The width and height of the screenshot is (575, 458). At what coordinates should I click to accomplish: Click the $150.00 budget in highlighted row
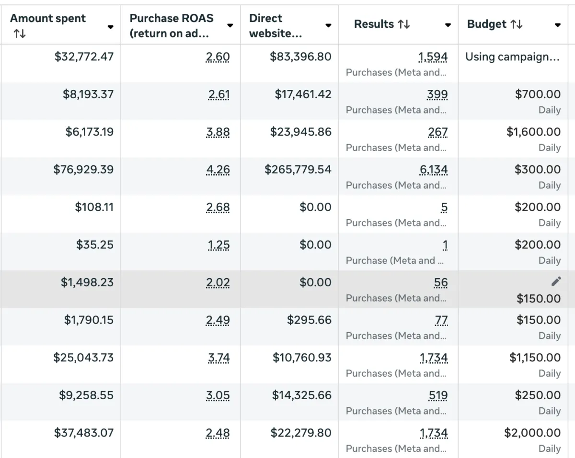click(538, 299)
